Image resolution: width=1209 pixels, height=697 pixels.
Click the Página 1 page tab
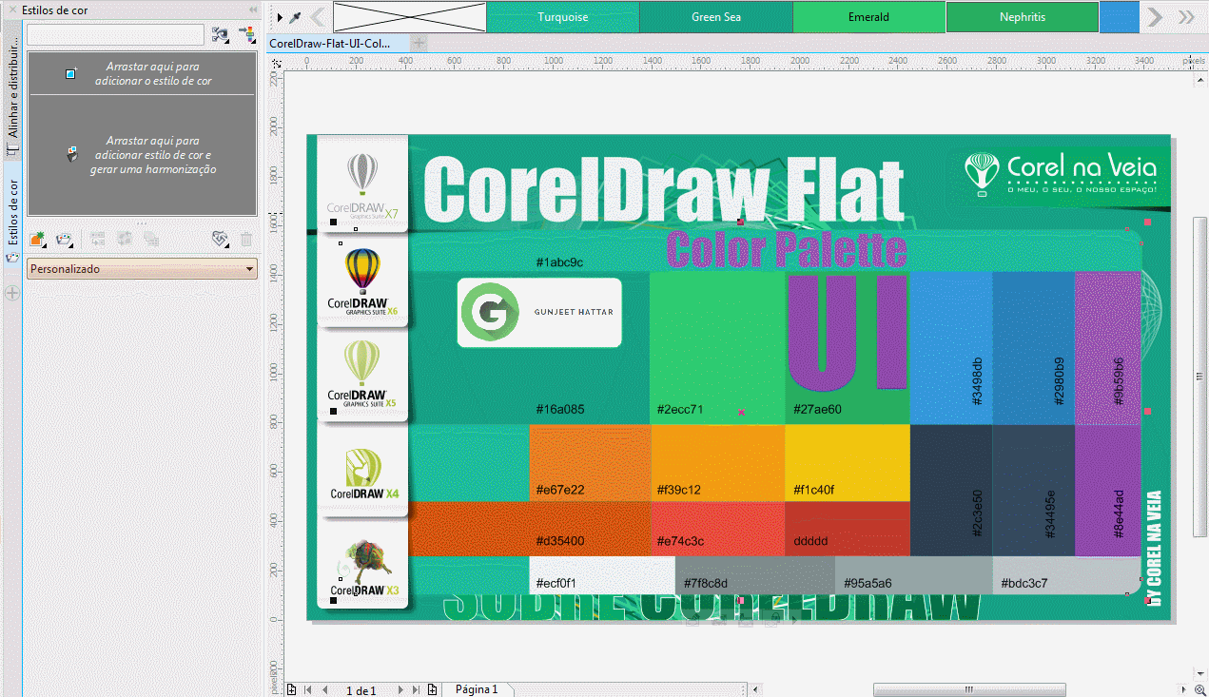click(478, 689)
